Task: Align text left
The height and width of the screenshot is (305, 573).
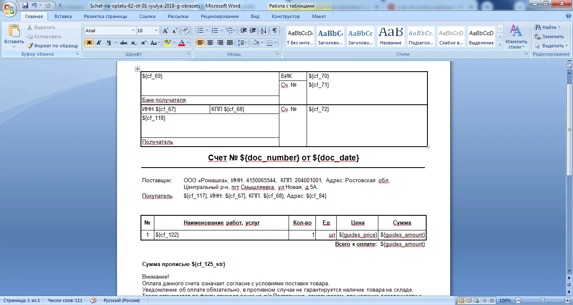Action: 201,43
